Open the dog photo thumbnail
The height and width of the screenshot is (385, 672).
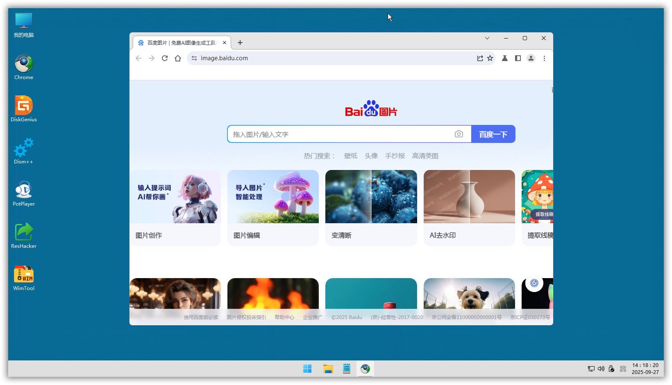click(x=469, y=294)
